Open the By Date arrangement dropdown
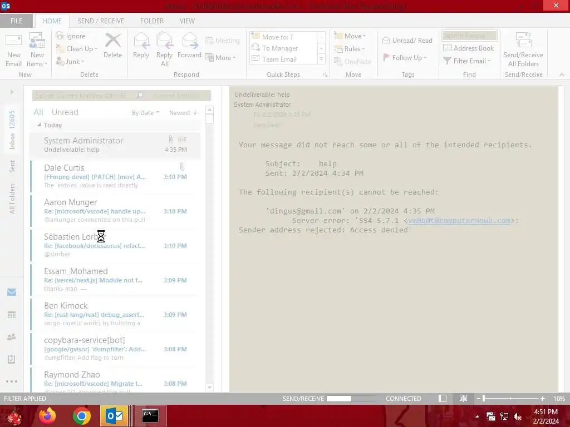The width and height of the screenshot is (570, 427). pos(145,113)
